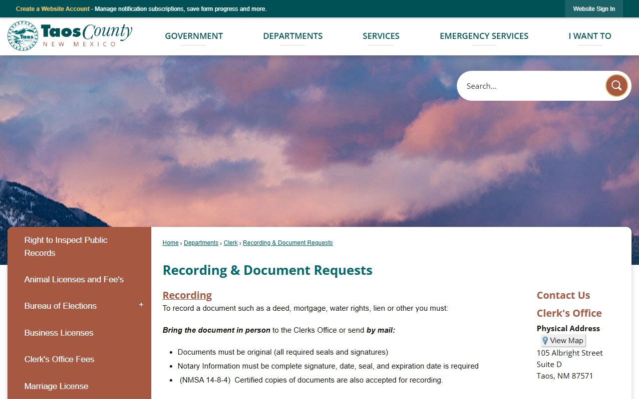Click the Taos County logo
639x399 pixels.
[70, 36]
